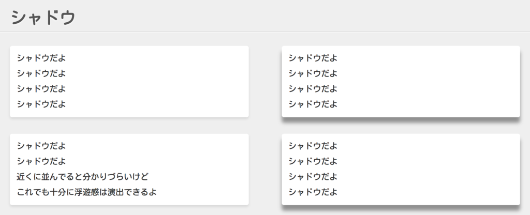This screenshot has width=530, height=215.
Task: Click first シャドウだよ line in bottom-right card
Action: [313, 146]
